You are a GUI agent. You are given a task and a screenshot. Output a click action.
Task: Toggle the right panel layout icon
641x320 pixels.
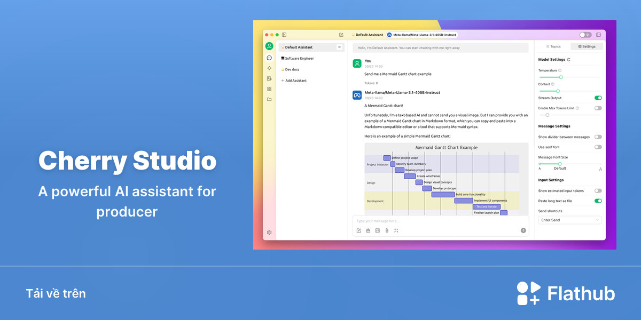598,35
